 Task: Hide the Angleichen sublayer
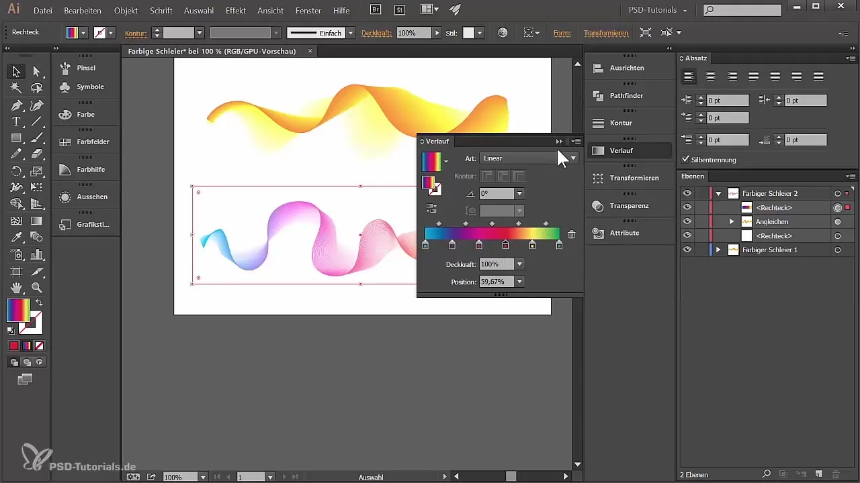687,221
